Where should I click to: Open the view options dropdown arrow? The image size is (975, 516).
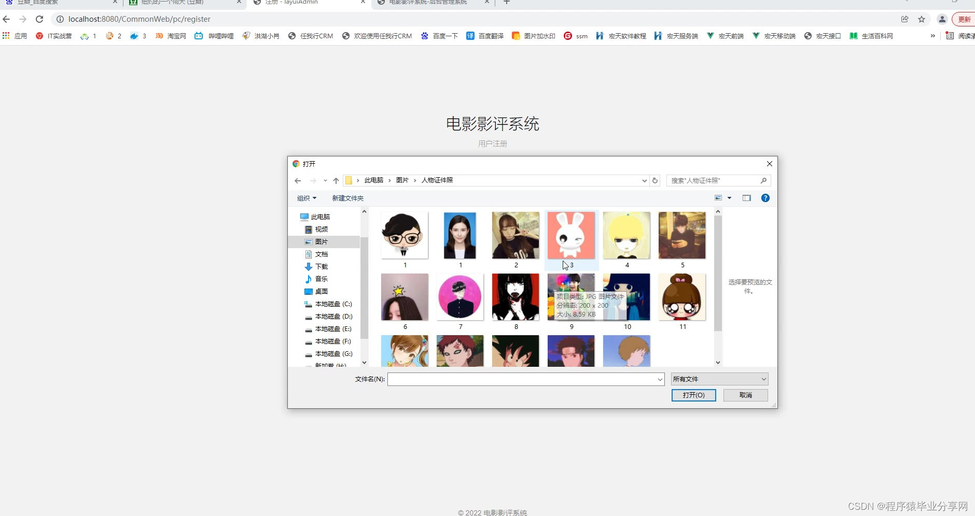pos(729,198)
